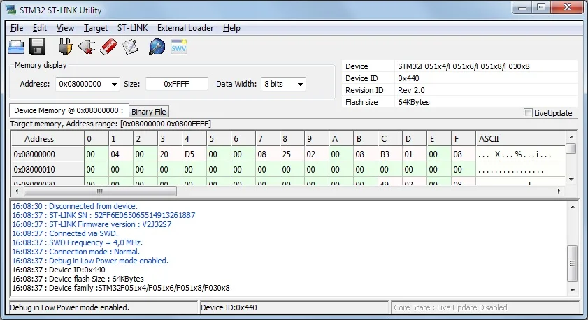Image resolution: width=588 pixels, height=320 pixels.
Task: Click the Target memory address range label
Action: click(110, 124)
